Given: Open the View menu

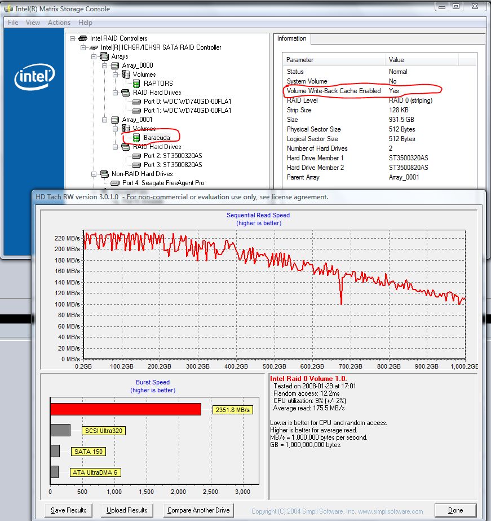Looking at the screenshot, I should (33, 23).
